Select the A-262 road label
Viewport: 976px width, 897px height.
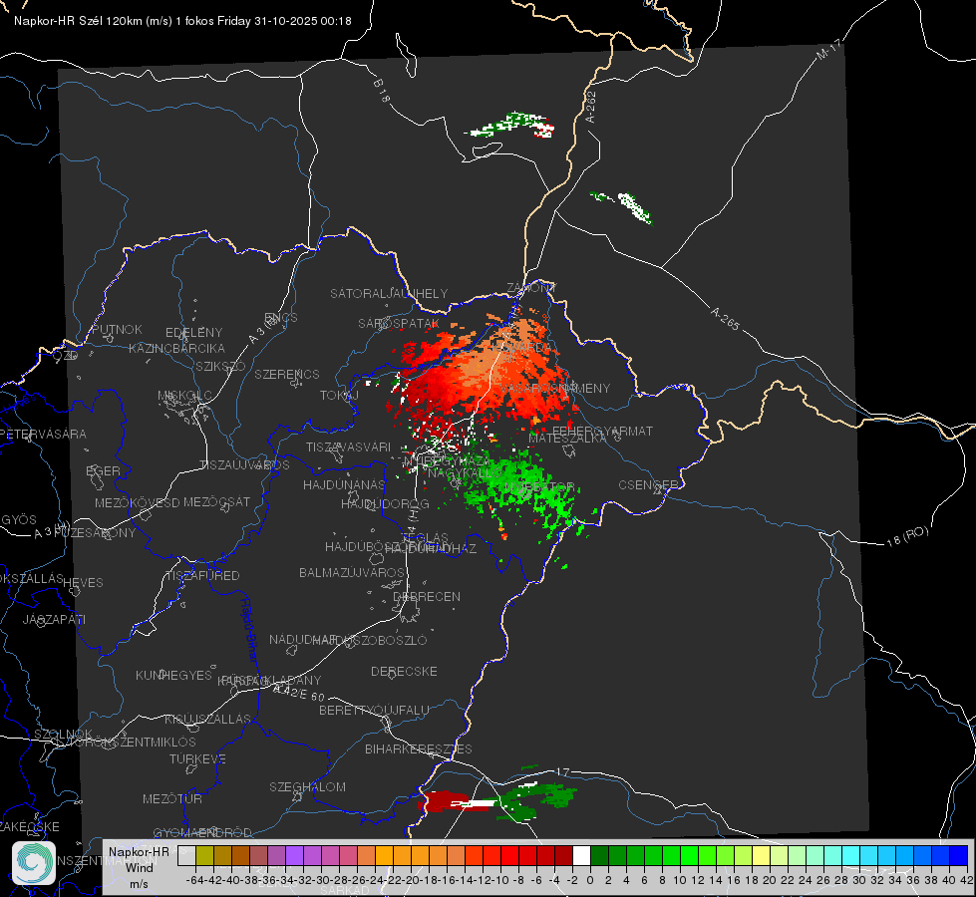tap(591, 107)
